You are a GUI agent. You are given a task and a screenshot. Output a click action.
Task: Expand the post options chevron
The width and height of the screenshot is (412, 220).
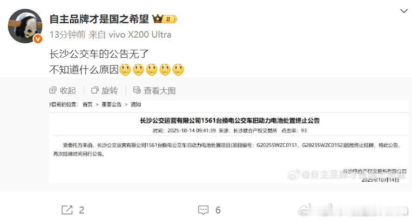(x=404, y=11)
